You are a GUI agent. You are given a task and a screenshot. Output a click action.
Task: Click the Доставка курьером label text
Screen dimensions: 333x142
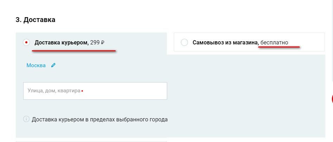pyautogui.click(x=61, y=43)
